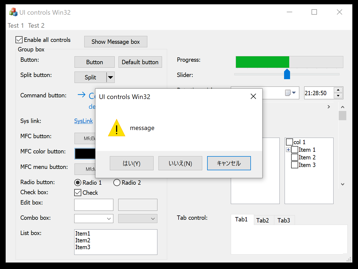Click the yellow warning icon in the dialog
This screenshot has height=269, width=358.
pos(117,128)
